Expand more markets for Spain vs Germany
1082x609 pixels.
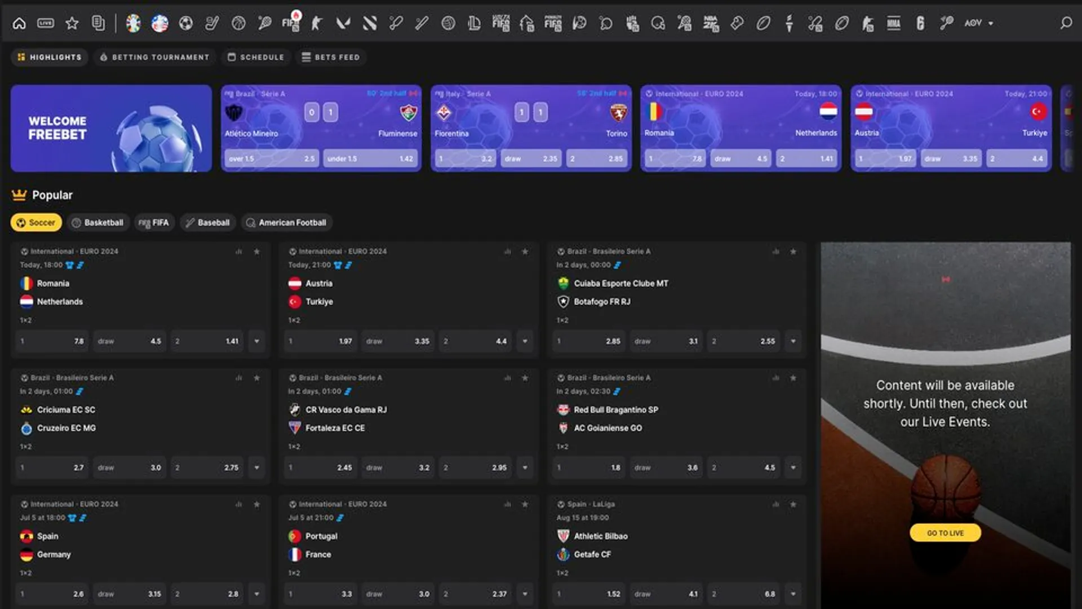coord(257,594)
